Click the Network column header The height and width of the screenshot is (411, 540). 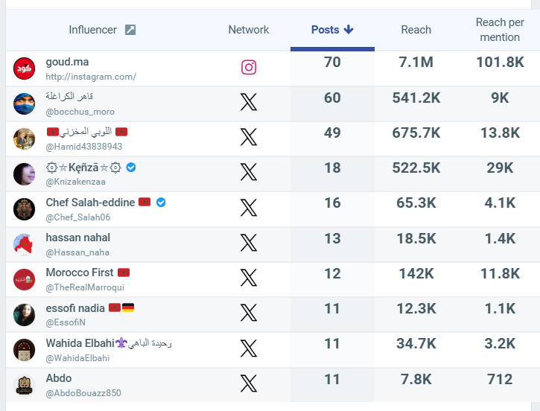coord(249,30)
